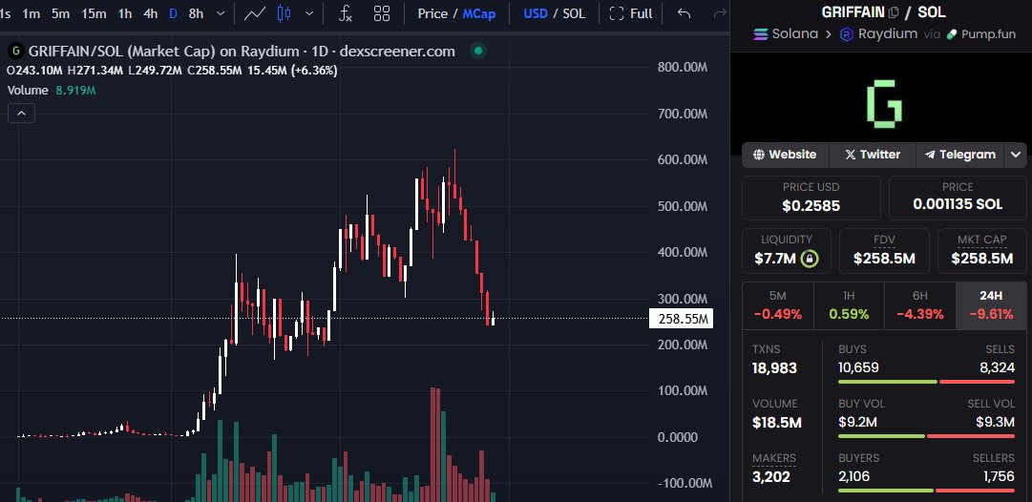
Task: Select the 5M stats tab
Action: 777,306
